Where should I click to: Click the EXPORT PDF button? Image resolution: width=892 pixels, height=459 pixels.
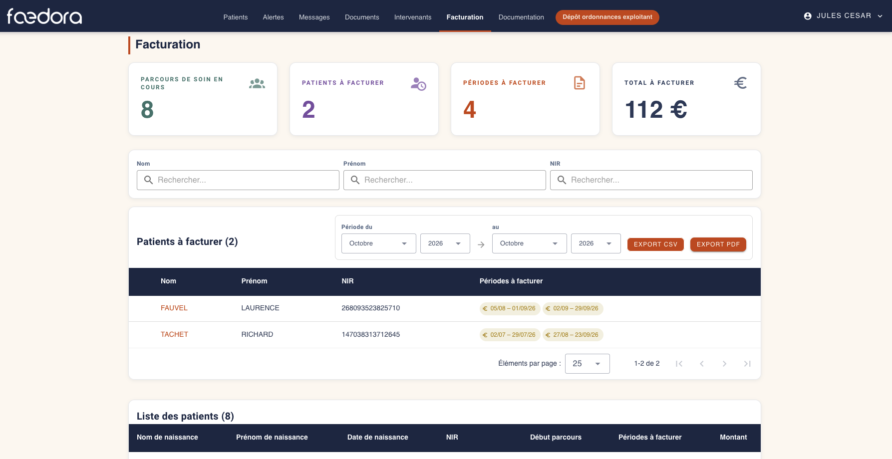click(718, 244)
